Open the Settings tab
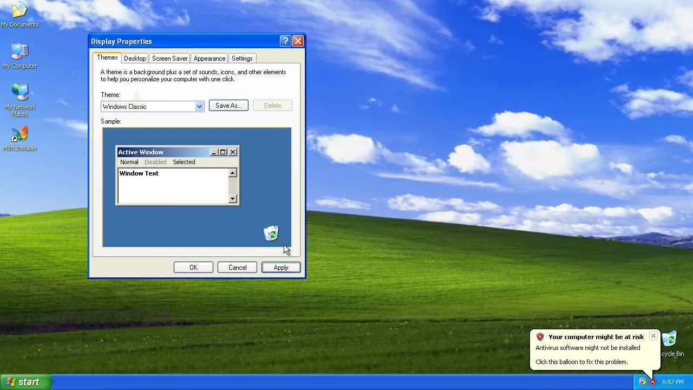Image resolution: width=693 pixels, height=390 pixels. pyautogui.click(x=242, y=58)
